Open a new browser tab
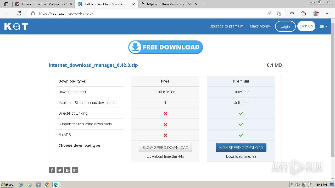 tap(205, 4)
